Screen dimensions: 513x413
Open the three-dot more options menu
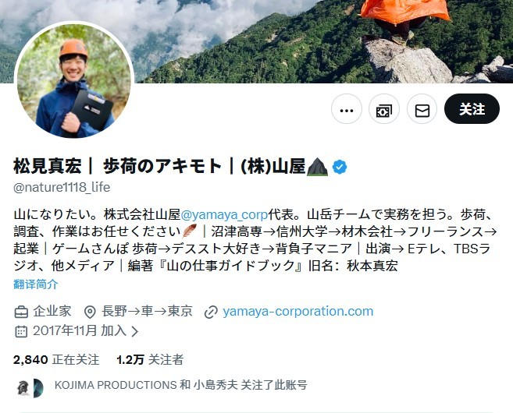tap(347, 109)
